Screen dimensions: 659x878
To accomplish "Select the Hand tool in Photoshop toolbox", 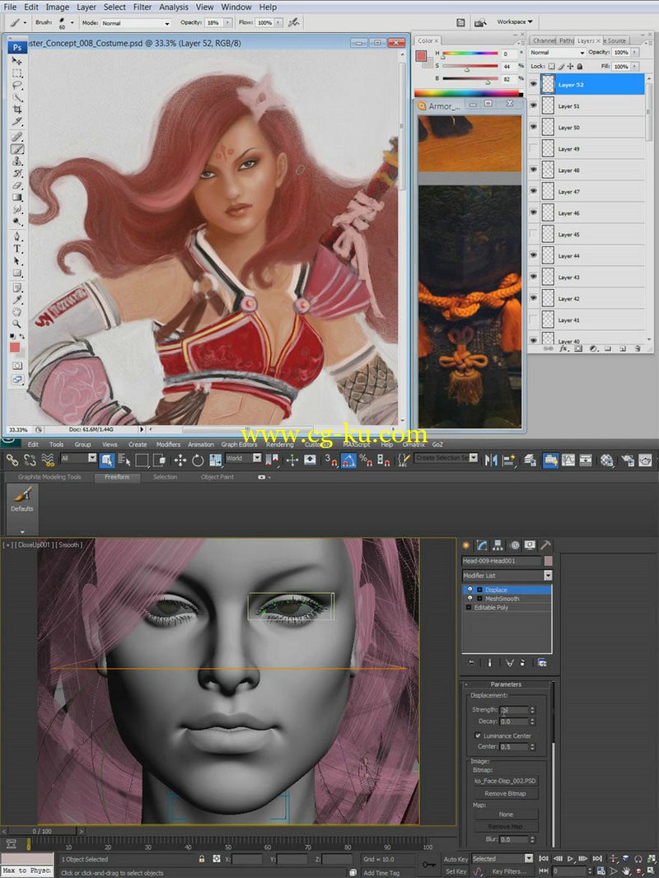I will [x=16, y=312].
